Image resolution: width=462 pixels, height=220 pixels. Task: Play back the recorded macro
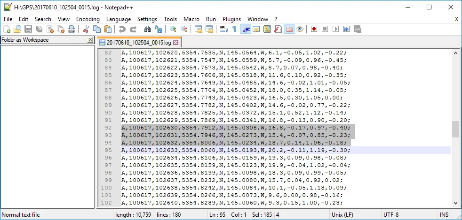click(335, 29)
